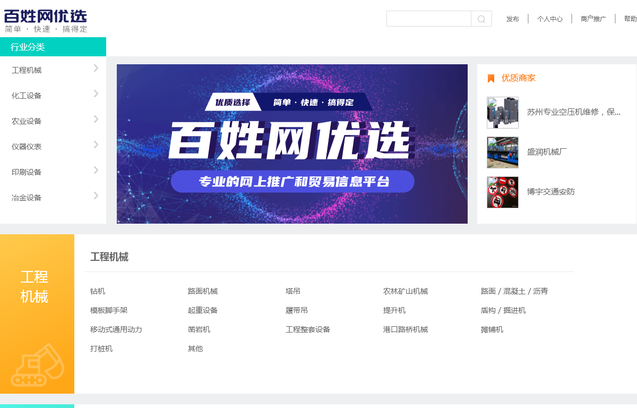Viewport: 637px width, 408px height.
Task: Click the magnifying glass search icon
Action: tap(481, 18)
